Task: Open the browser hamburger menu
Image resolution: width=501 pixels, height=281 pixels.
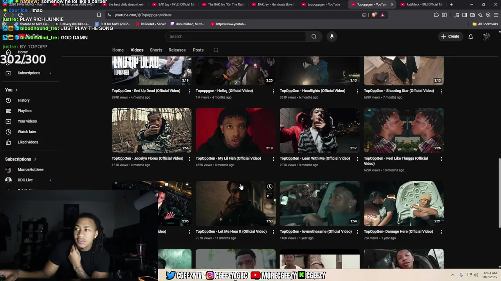Action: click(496, 15)
